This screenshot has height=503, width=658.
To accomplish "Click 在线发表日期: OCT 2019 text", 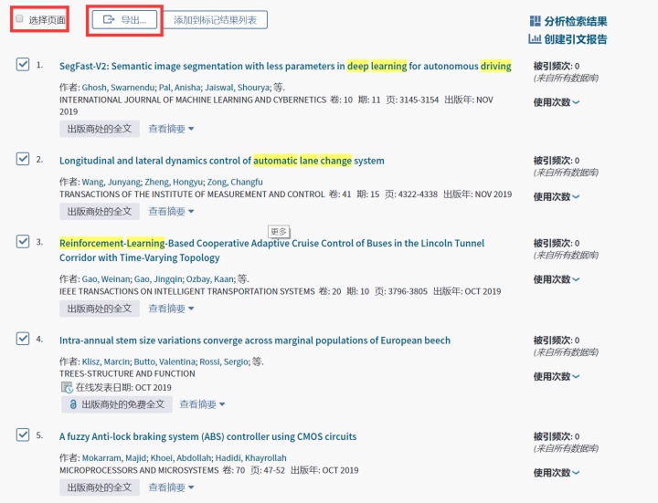I will 123,387.
